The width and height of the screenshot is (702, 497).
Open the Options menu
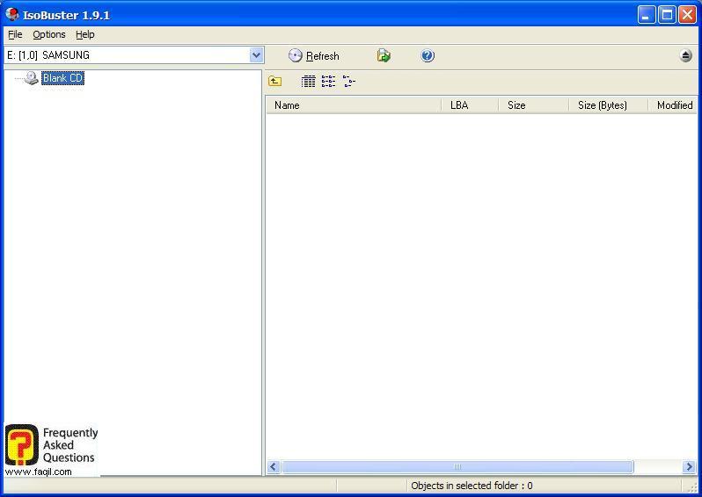click(x=49, y=34)
